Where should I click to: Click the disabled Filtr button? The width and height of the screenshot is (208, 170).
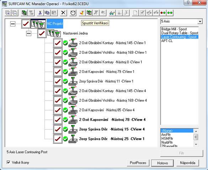pyautogui.click(x=182, y=153)
